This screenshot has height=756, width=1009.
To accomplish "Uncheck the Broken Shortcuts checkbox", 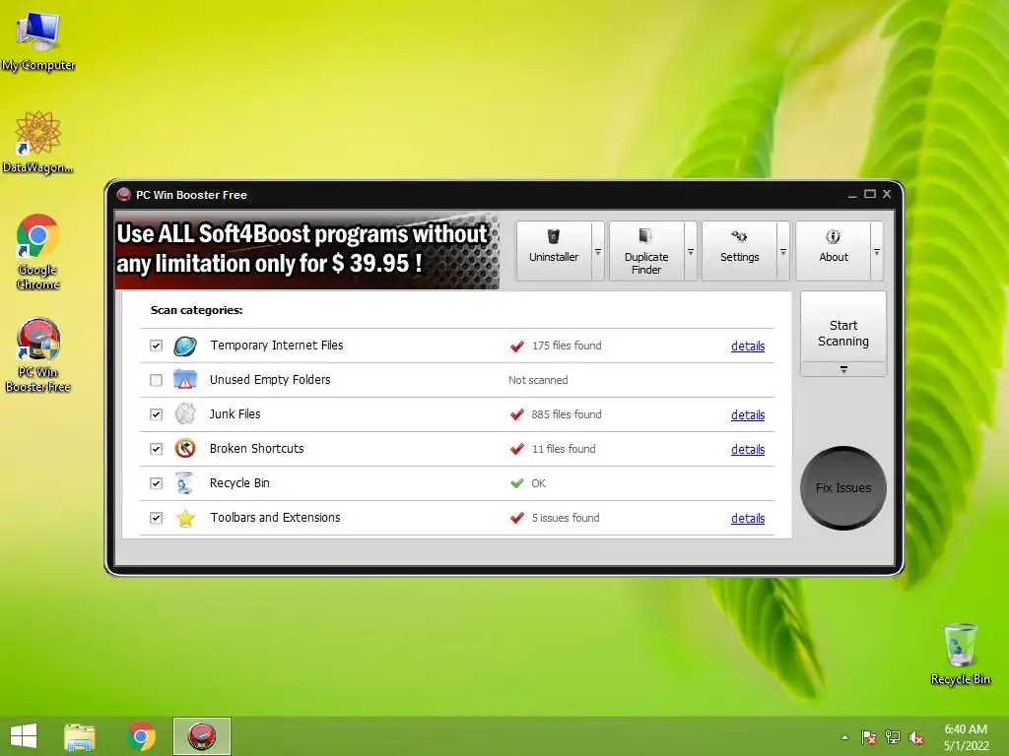I will (x=156, y=449).
